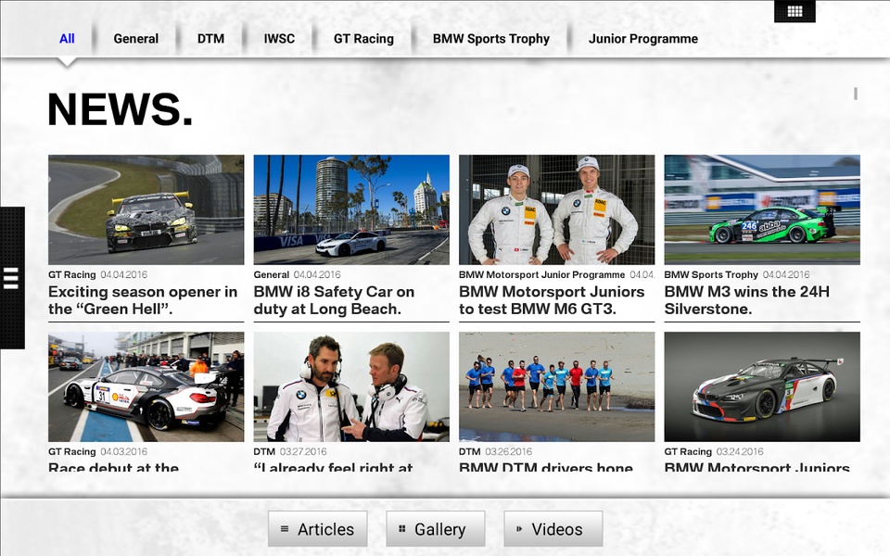Click the "DTM 03.27.2016" label
The height and width of the screenshot is (556, 890).
290,451
